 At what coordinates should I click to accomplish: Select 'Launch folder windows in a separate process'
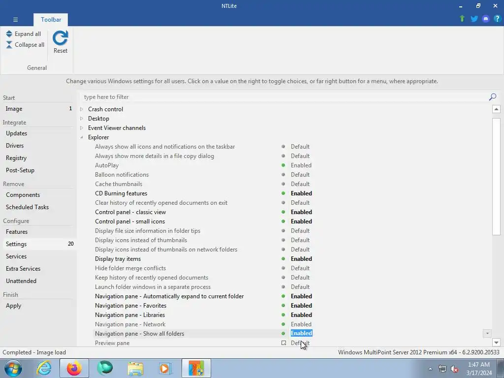pos(153,287)
